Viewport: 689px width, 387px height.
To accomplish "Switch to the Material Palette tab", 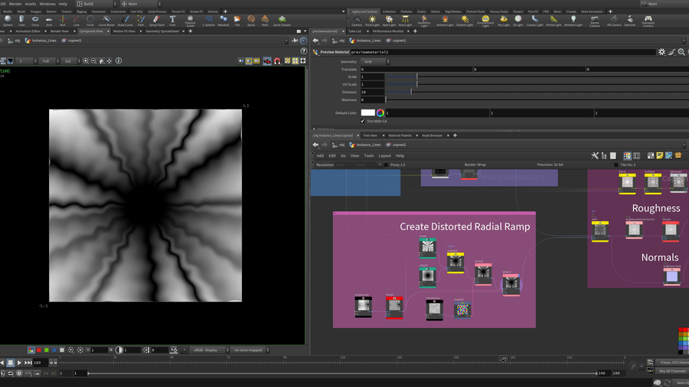I will [x=400, y=135].
